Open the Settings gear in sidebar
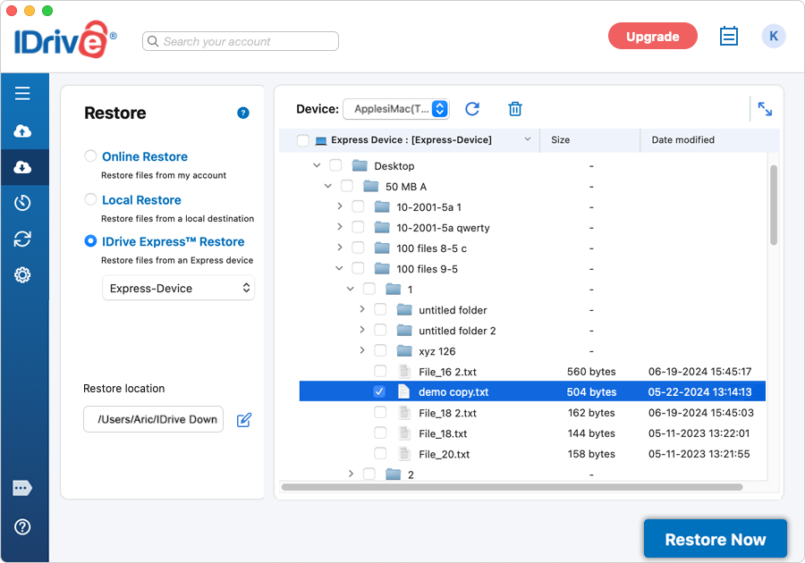Screen dimensions: 805x563 coord(22,275)
